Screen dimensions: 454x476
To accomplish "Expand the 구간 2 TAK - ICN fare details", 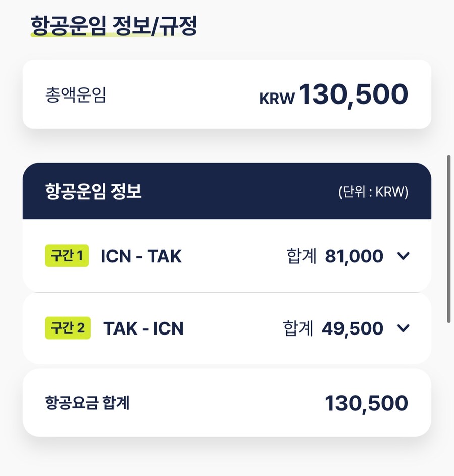I will [227, 328].
